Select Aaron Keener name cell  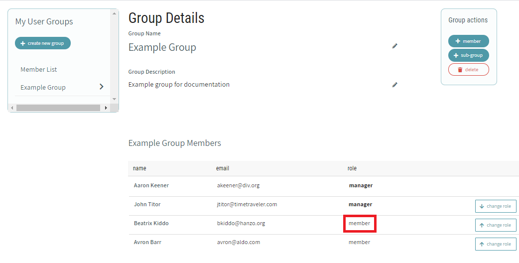[151, 185]
